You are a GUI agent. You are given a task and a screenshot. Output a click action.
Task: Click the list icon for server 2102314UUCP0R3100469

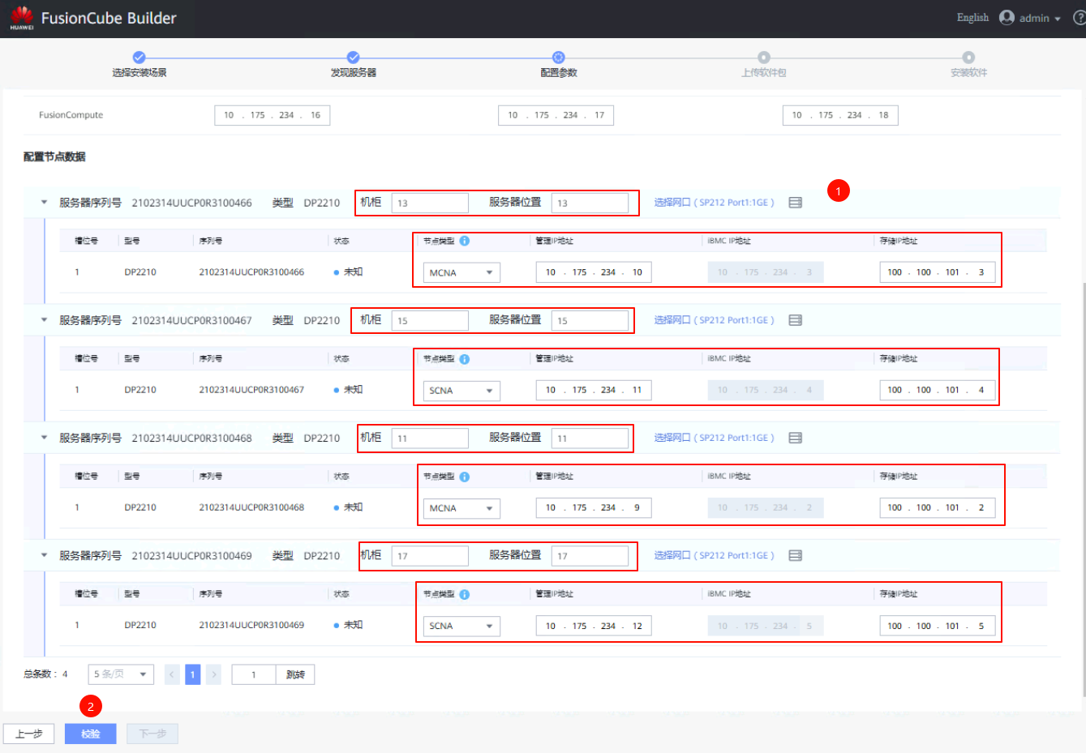point(795,555)
